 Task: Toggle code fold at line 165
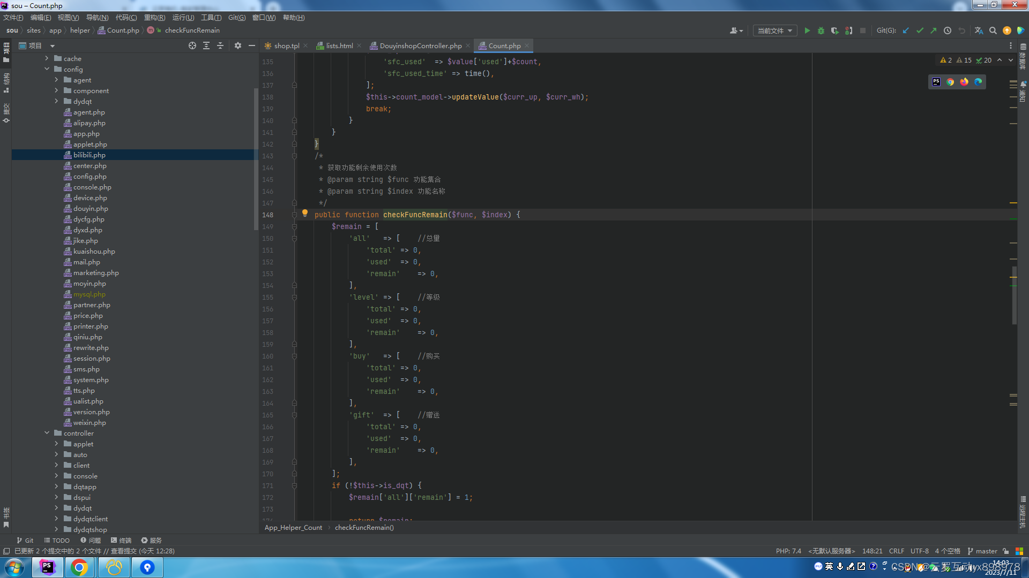tap(294, 415)
